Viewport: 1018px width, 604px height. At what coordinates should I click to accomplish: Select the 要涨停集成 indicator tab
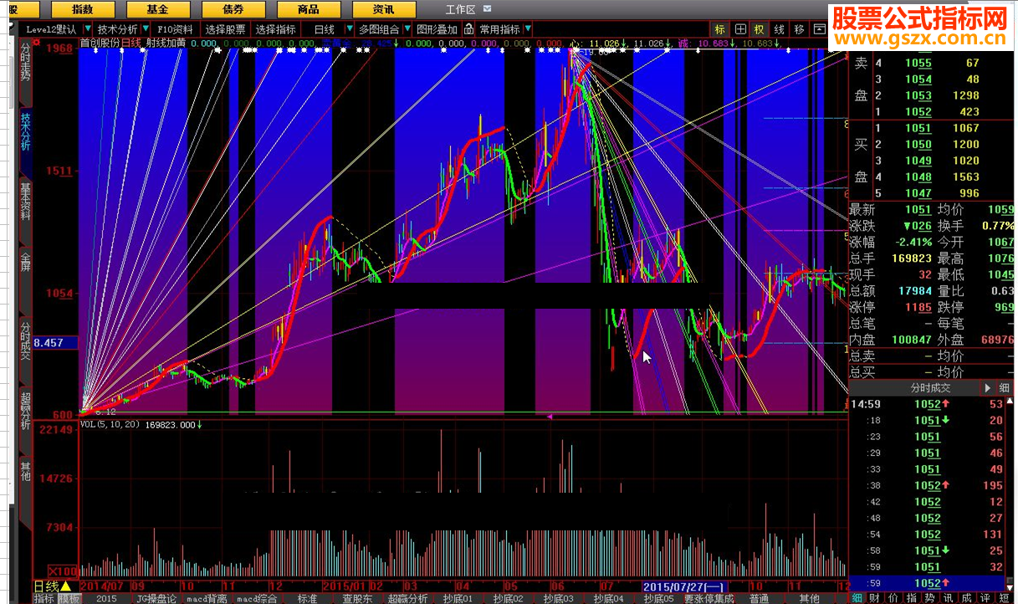click(x=709, y=598)
